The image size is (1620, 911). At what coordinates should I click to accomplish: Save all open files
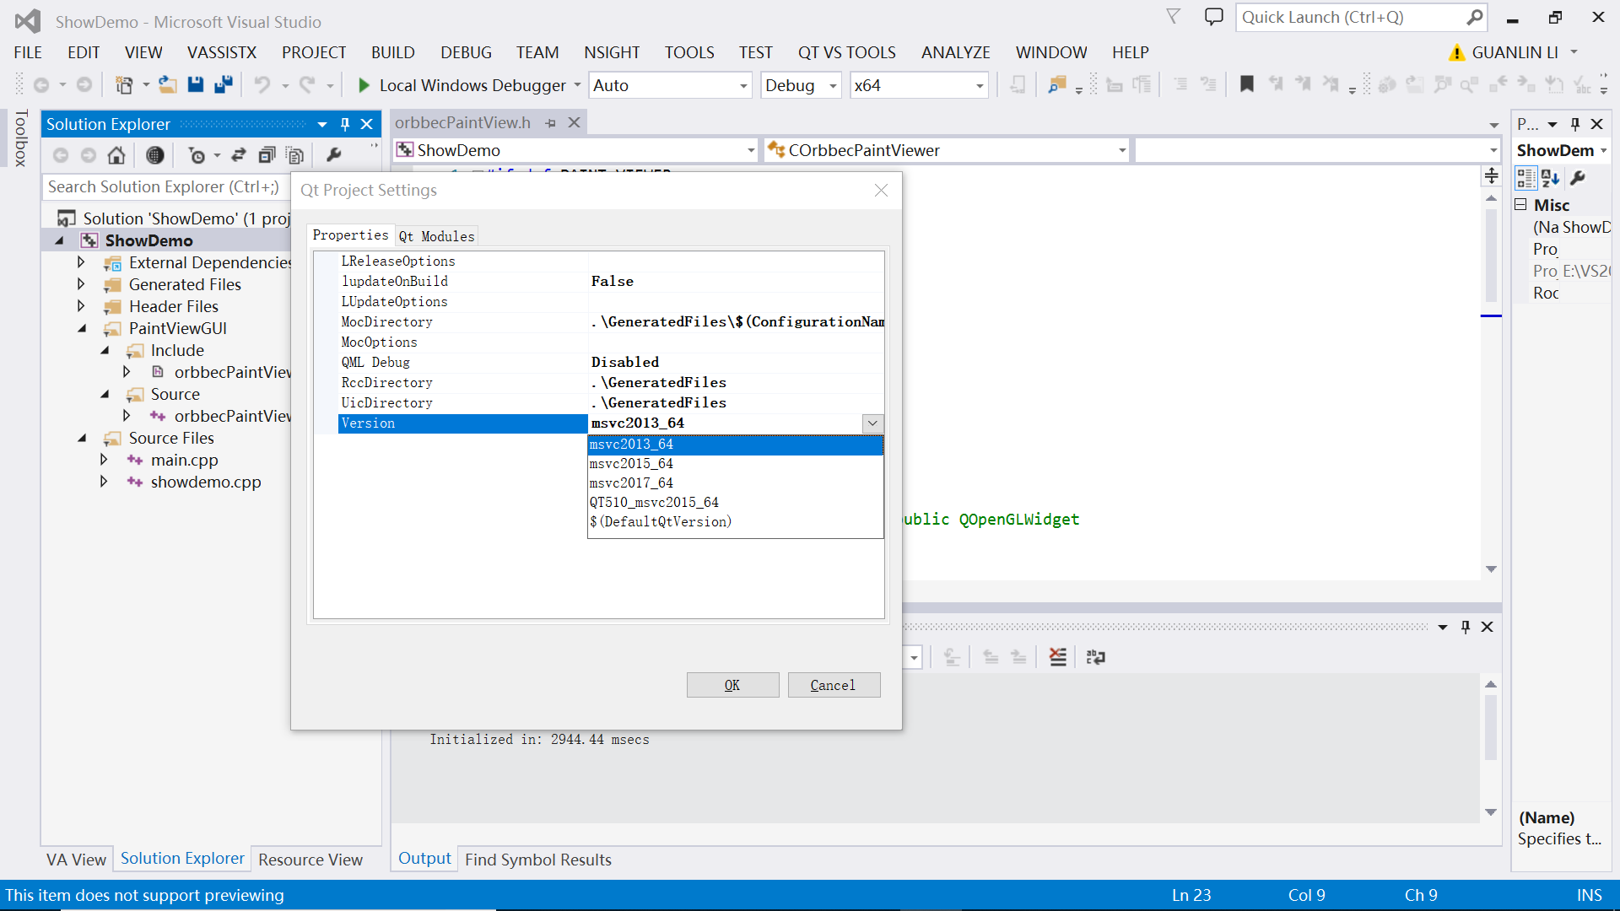pos(223,84)
